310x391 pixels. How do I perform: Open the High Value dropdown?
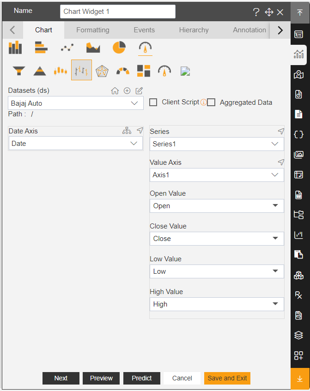(217, 304)
